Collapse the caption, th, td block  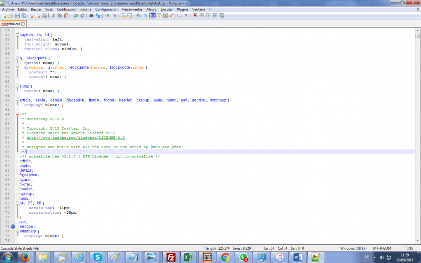(x=17, y=35)
